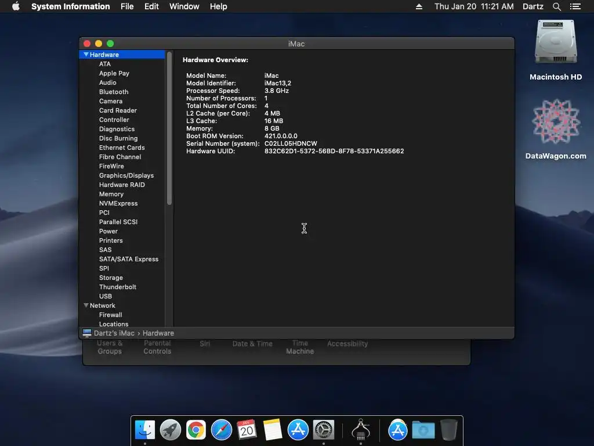Viewport: 594px width, 446px height.
Task: Select Controller in the sidebar
Action: click(114, 120)
